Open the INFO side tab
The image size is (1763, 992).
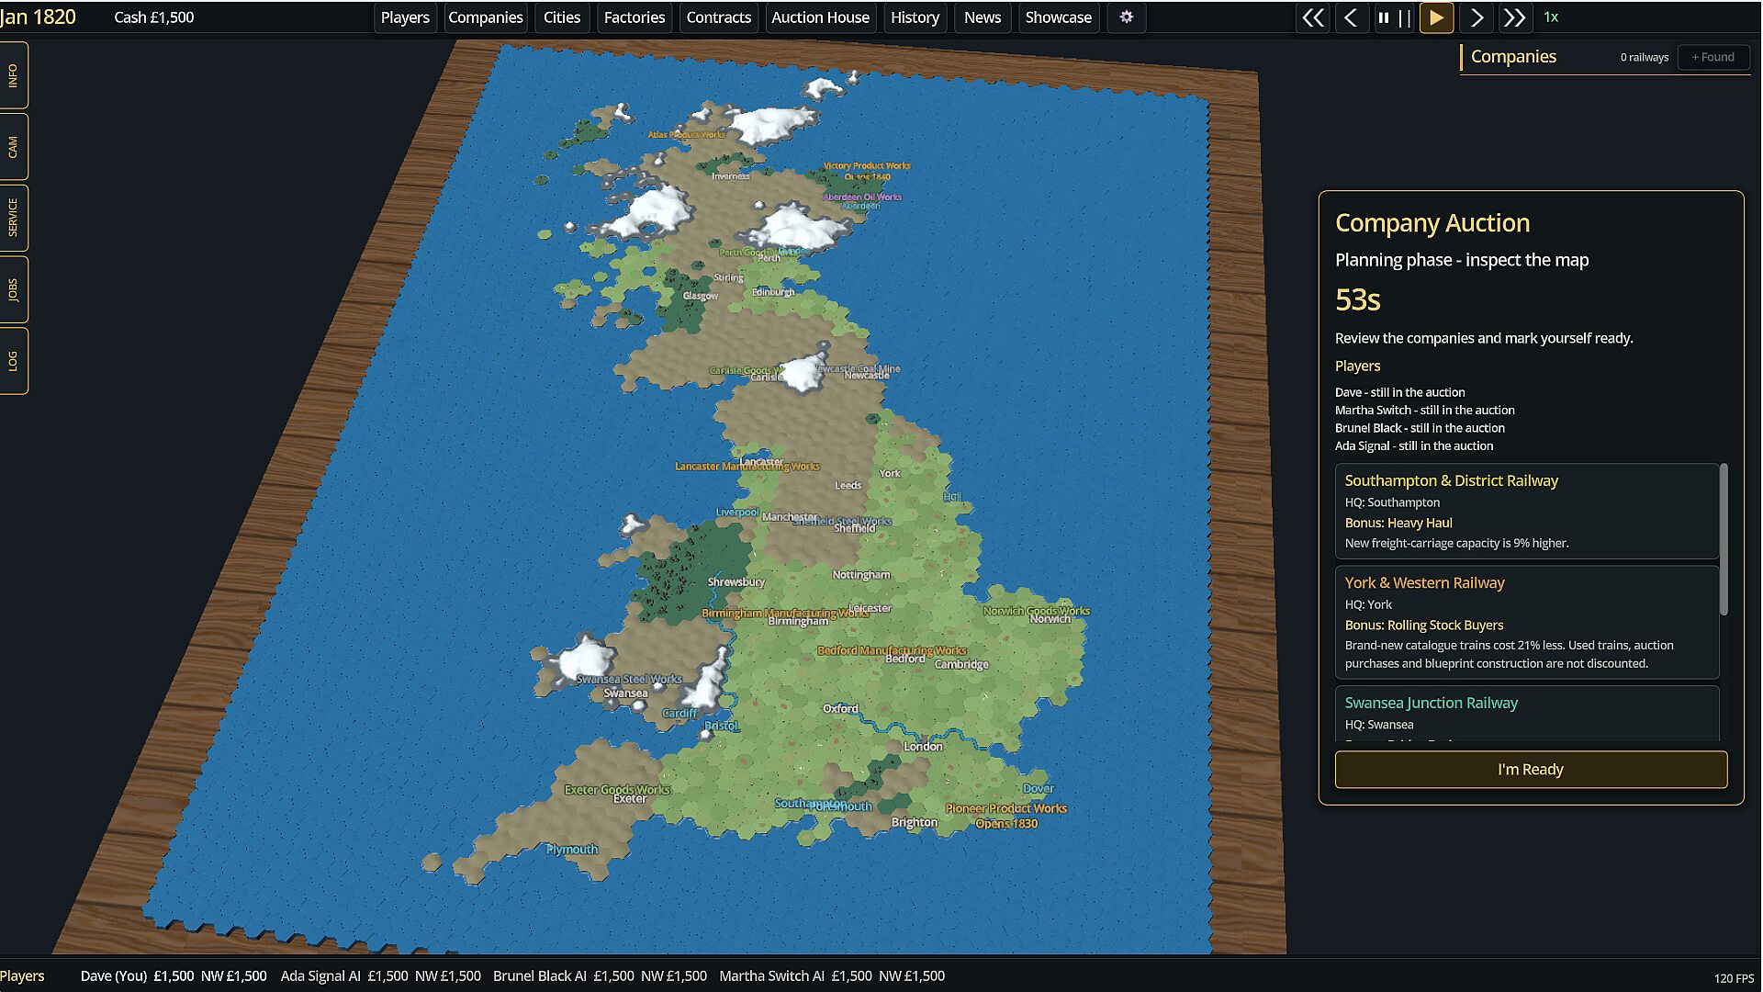pyautogui.click(x=13, y=75)
